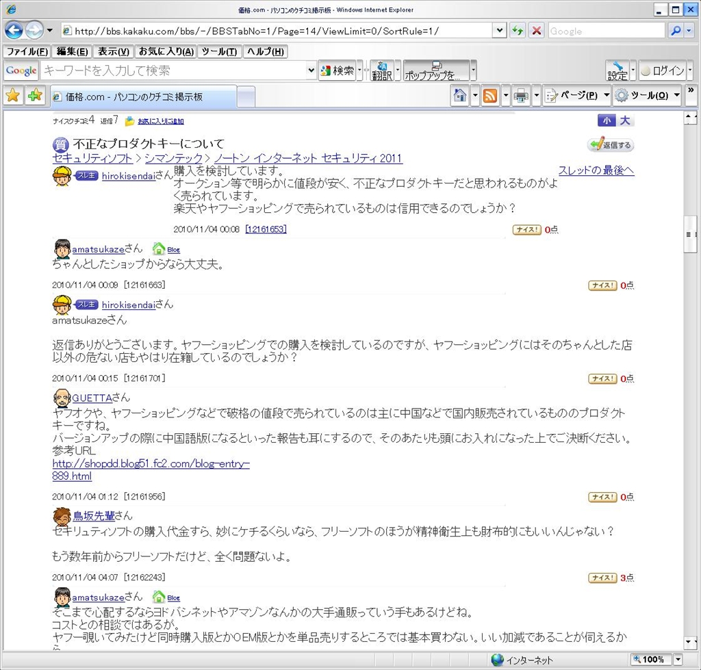Open a new blank tab
The width and height of the screenshot is (701, 670).
tap(246, 97)
